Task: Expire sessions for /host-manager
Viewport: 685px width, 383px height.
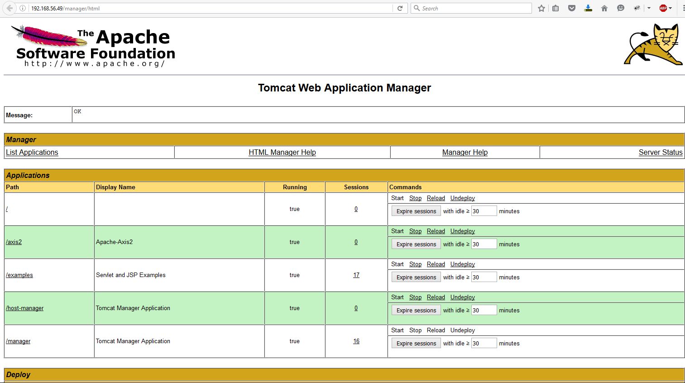Action: 416,311
